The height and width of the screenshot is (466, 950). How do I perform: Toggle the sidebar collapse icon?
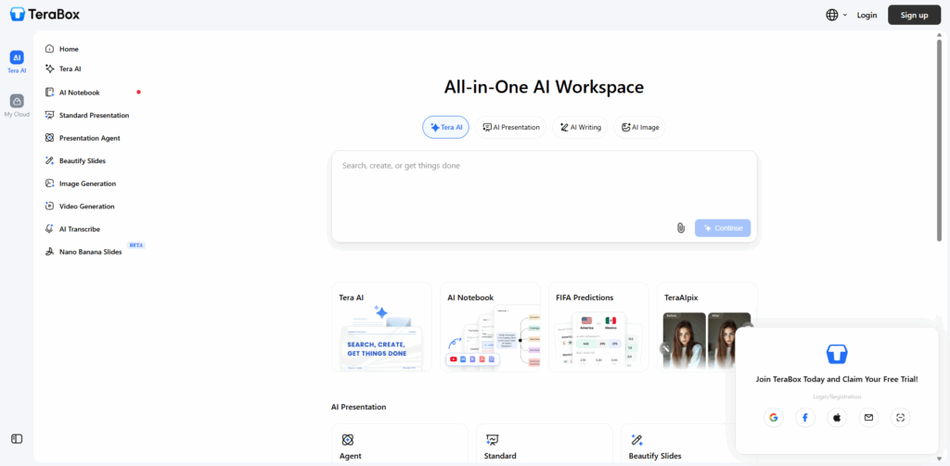pyautogui.click(x=17, y=439)
